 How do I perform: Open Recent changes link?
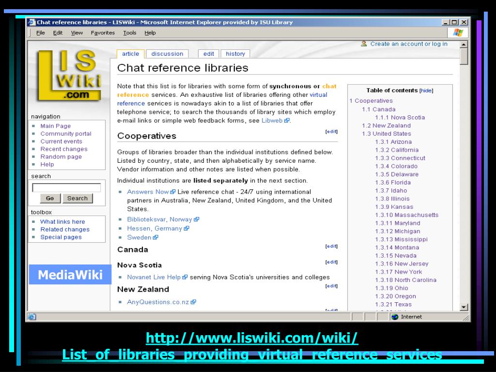coord(64,149)
